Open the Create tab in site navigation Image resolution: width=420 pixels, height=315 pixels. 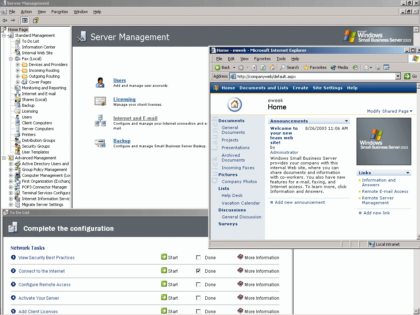tap(300, 88)
